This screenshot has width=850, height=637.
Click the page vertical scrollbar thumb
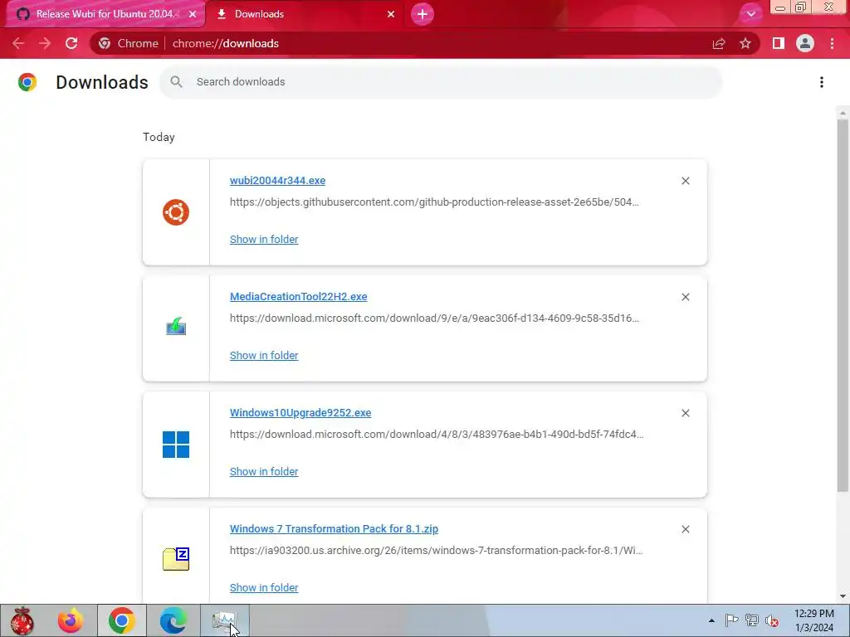[x=843, y=306]
